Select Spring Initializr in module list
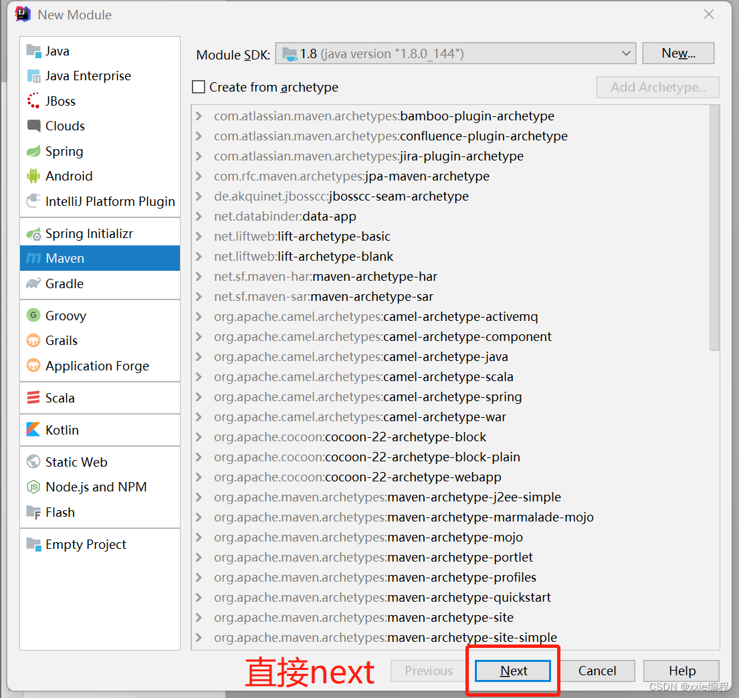The height and width of the screenshot is (698, 739). pos(100,233)
